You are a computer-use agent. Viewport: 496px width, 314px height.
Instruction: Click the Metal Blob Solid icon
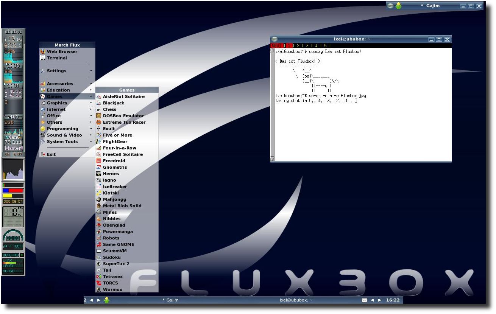(99, 206)
